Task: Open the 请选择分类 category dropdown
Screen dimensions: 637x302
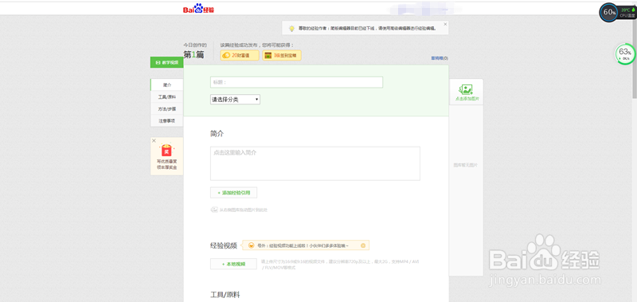Action: (x=235, y=100)
